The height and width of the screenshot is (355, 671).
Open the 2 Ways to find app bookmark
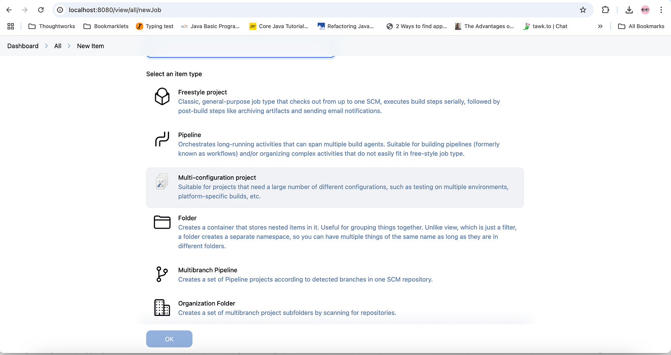416,26
